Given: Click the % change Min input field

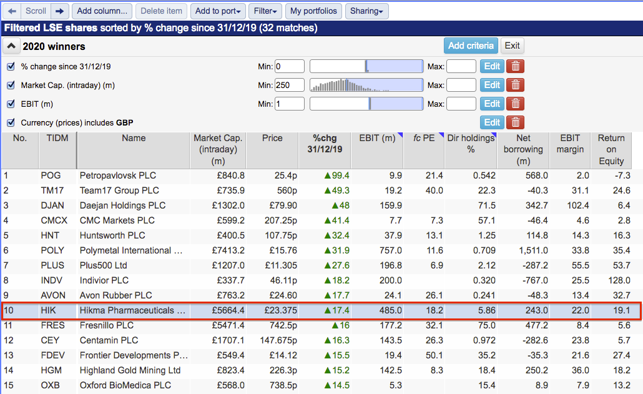Looking at the screenshot, I should pos(290,66).
